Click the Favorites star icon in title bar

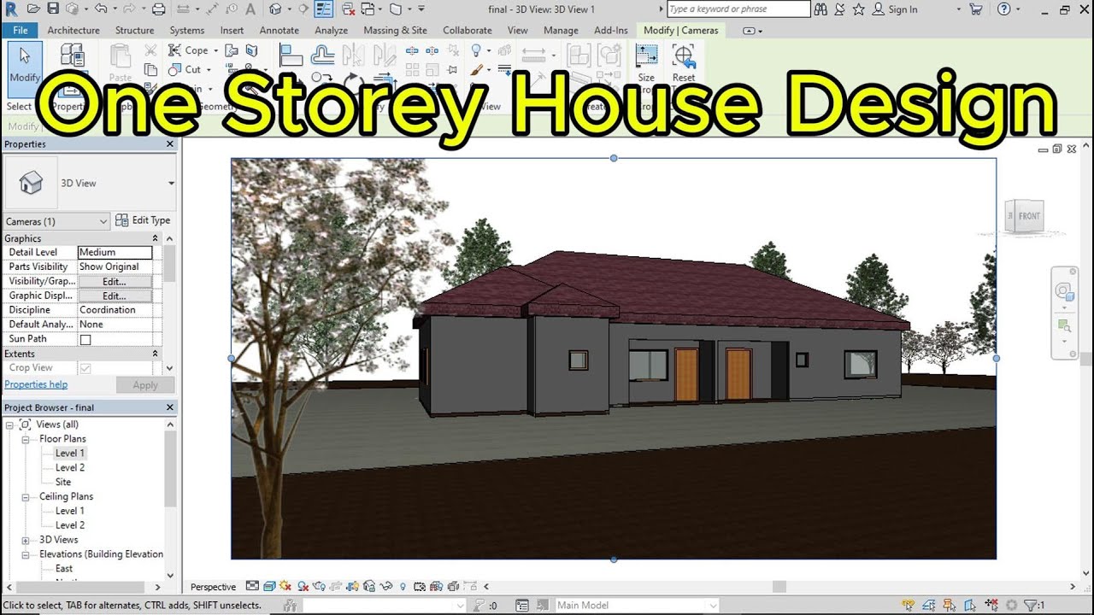pos(858,9)
